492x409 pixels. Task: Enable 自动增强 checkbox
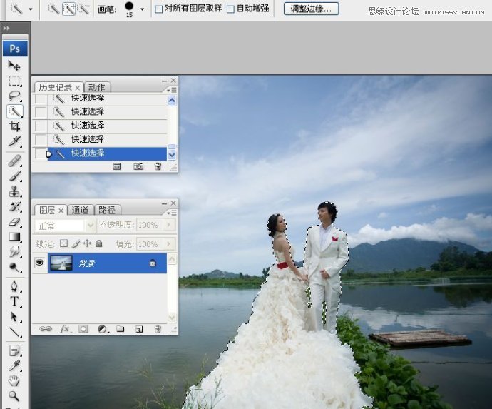pyautogui.click(x=230, y=9)
